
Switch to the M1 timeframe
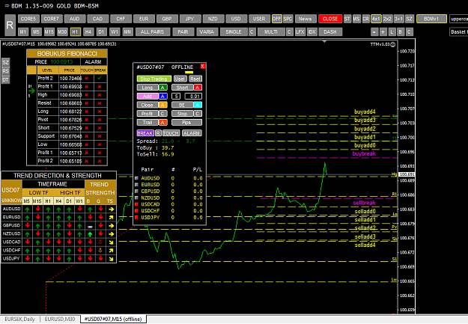pyautogui.click(x=23, y=31)
